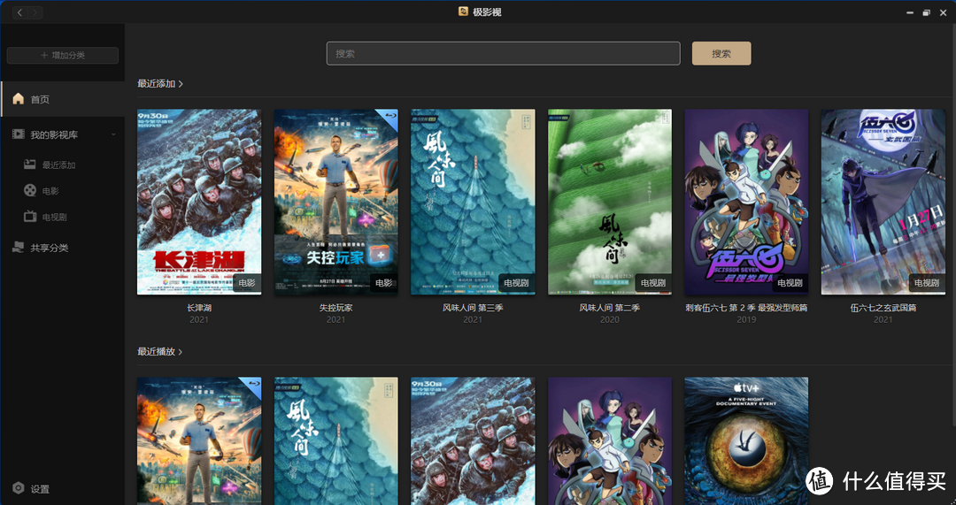Expand the 最近添加 section header
The height and width of the screenshot is (505, 956).
point(160,84)
